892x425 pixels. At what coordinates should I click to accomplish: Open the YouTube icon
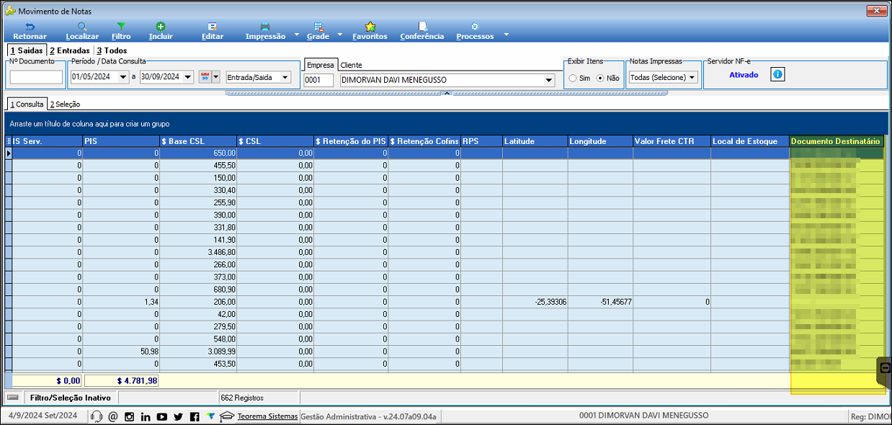(x=162, y=416)
